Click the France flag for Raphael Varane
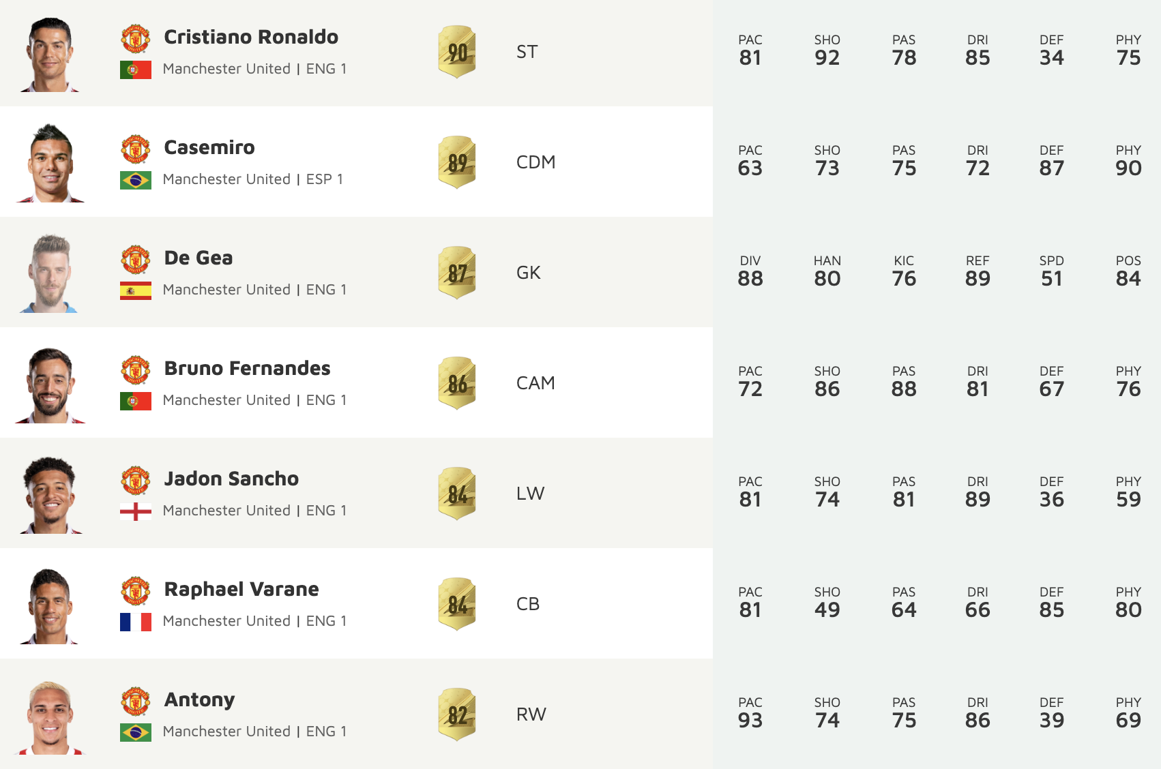The width and height of the screenshot is (1161, 769). [136, 622]
